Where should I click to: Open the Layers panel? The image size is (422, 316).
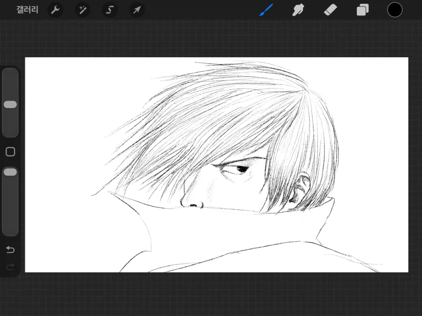click(x=362, y=10)
